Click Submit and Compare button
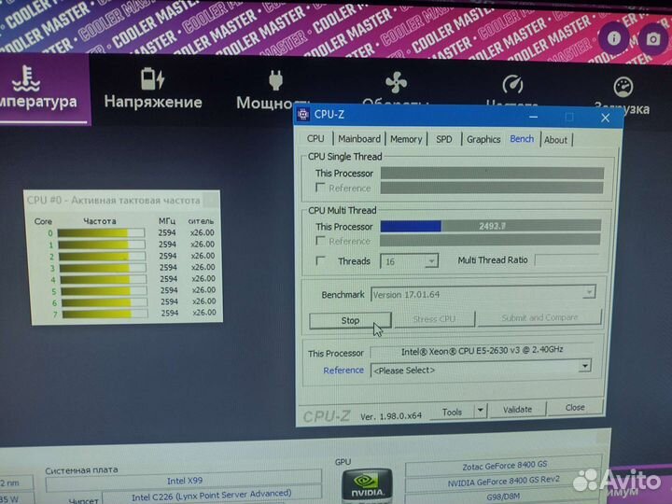This screenshot has height=504, width=672. coord(539,317)
